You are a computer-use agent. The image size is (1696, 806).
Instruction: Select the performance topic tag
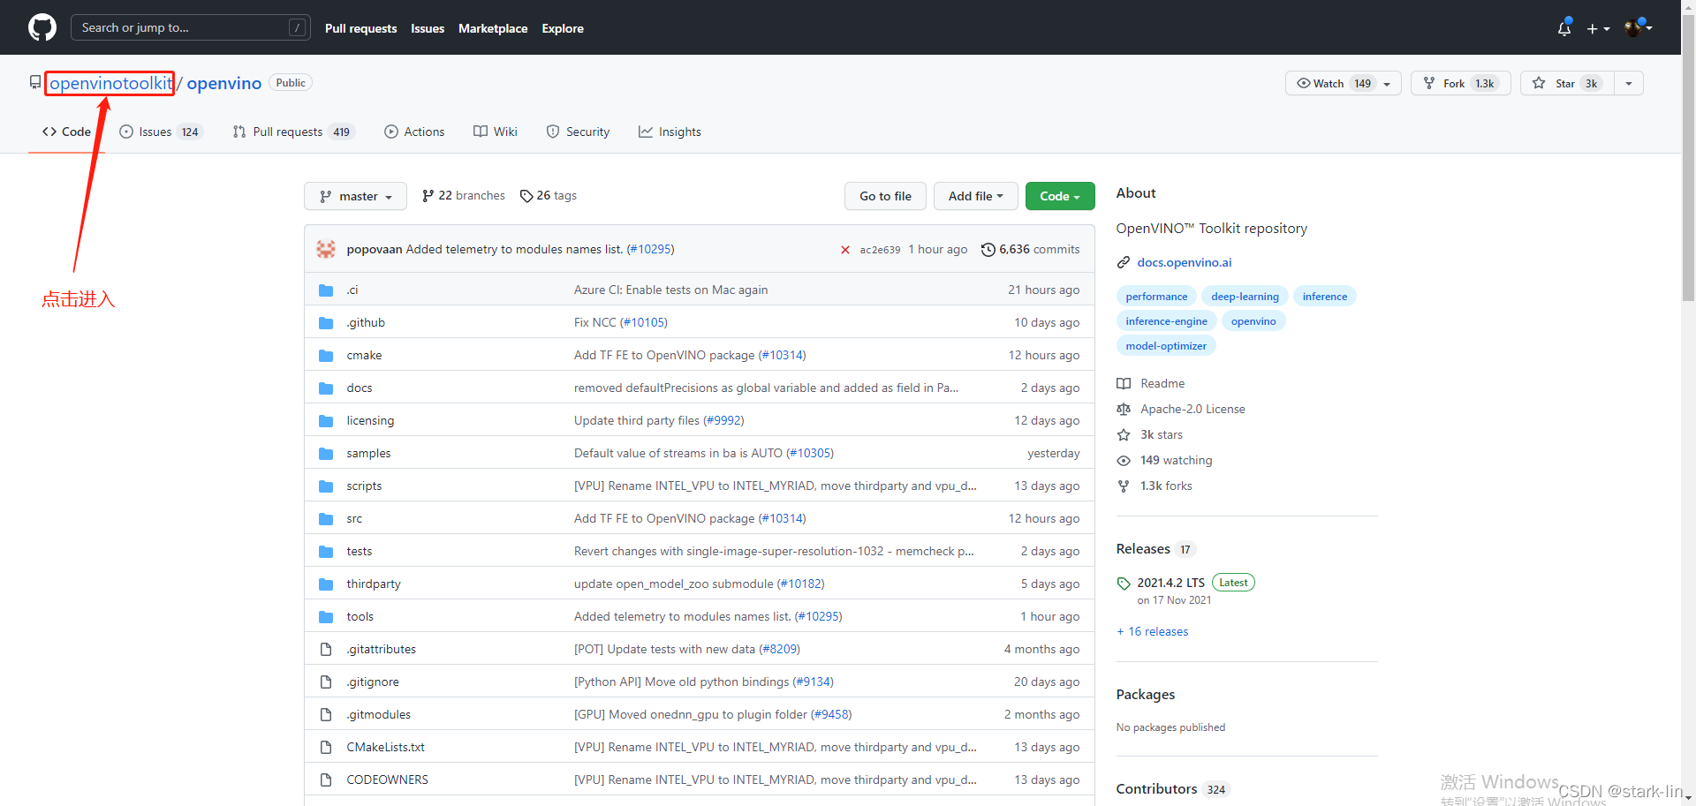[1156, 297]
